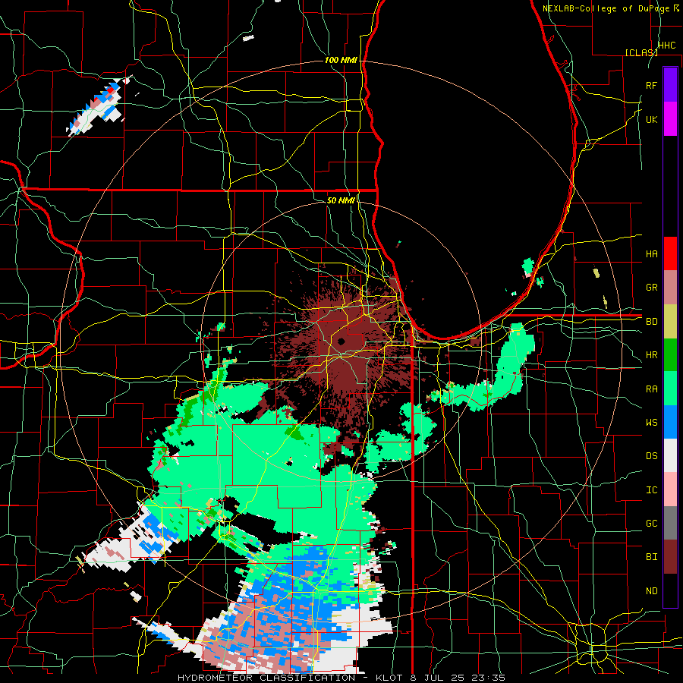Click the 'ND' legend label
This screenshot has width=683, height=683.
coord(651,591)
